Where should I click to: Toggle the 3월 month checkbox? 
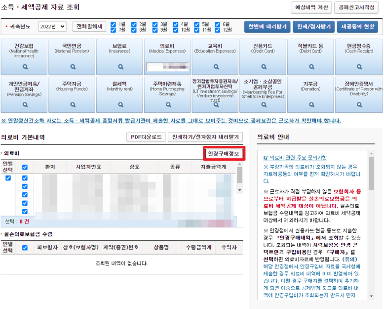tap(155, 24)
